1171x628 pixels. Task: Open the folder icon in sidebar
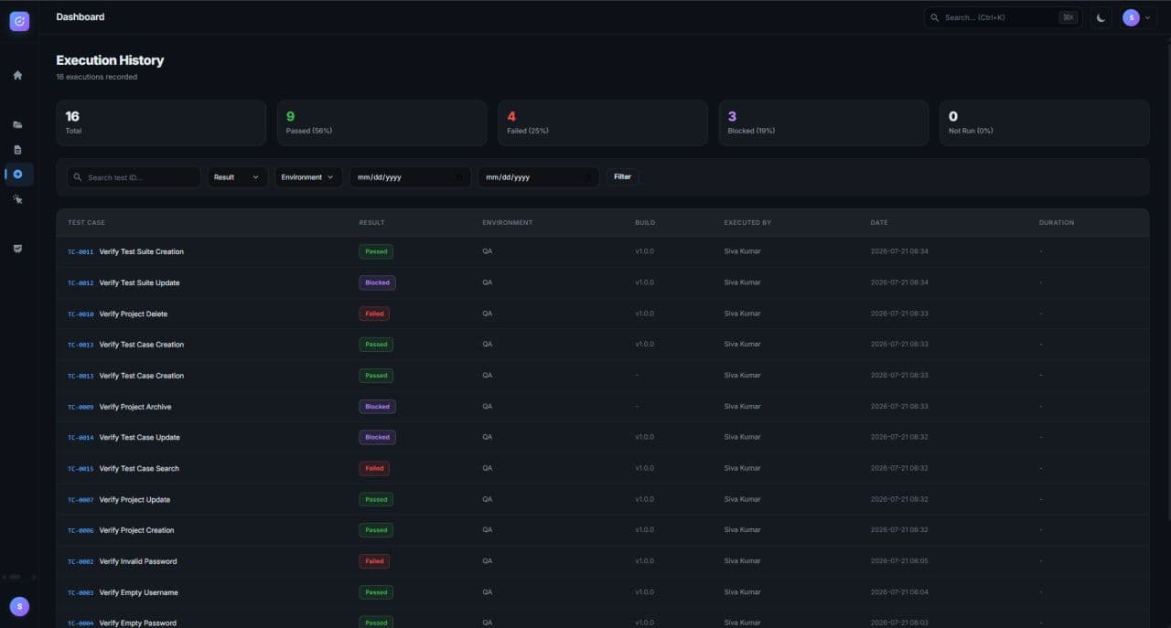click(17, 124)
